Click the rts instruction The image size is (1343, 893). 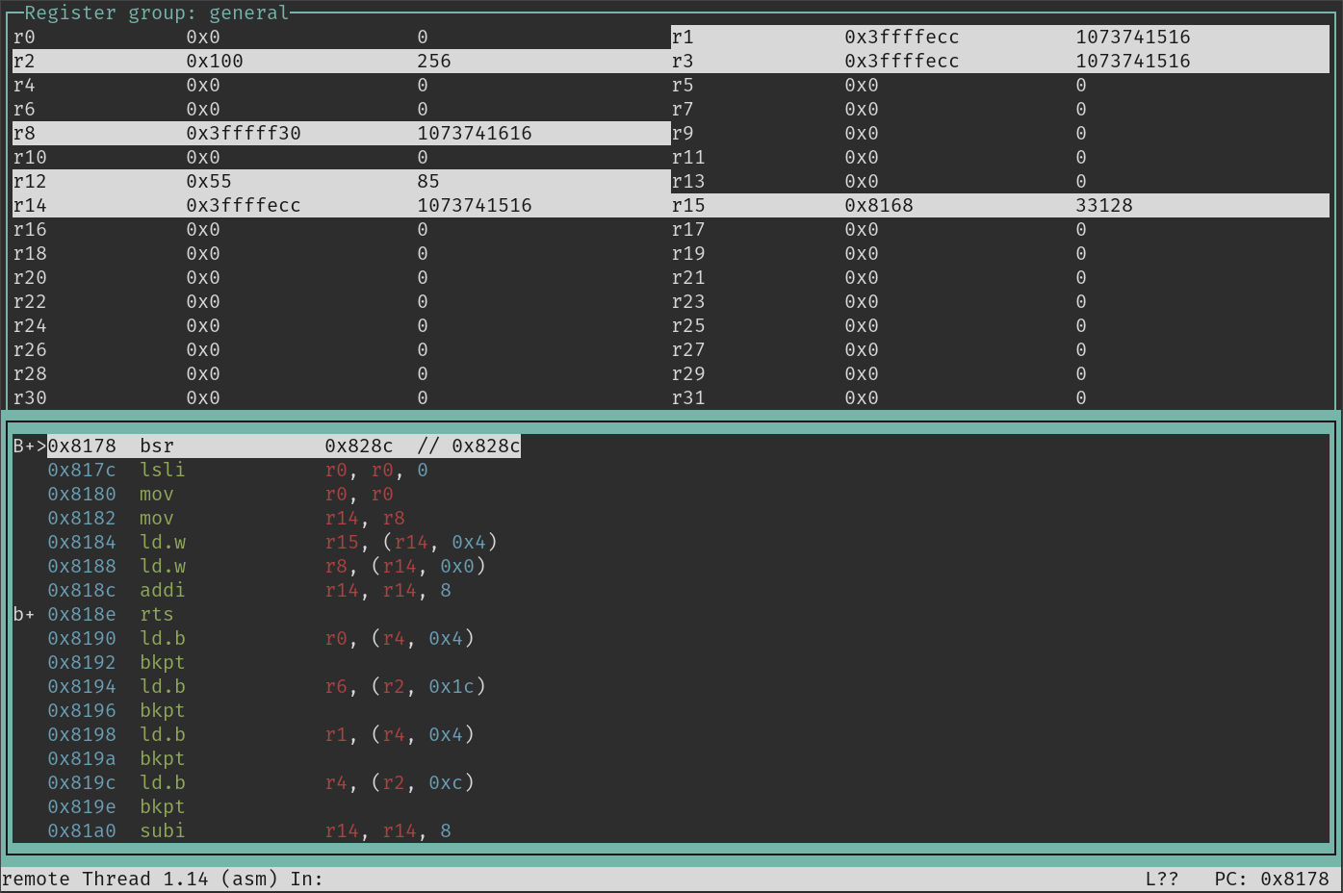pos(157,614)
